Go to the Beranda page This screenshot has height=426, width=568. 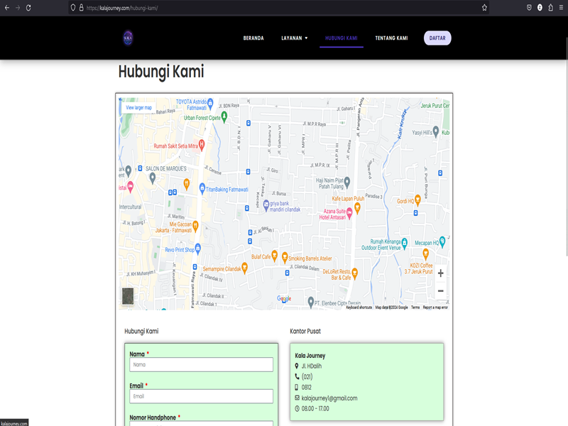click(x=253, y=38)
